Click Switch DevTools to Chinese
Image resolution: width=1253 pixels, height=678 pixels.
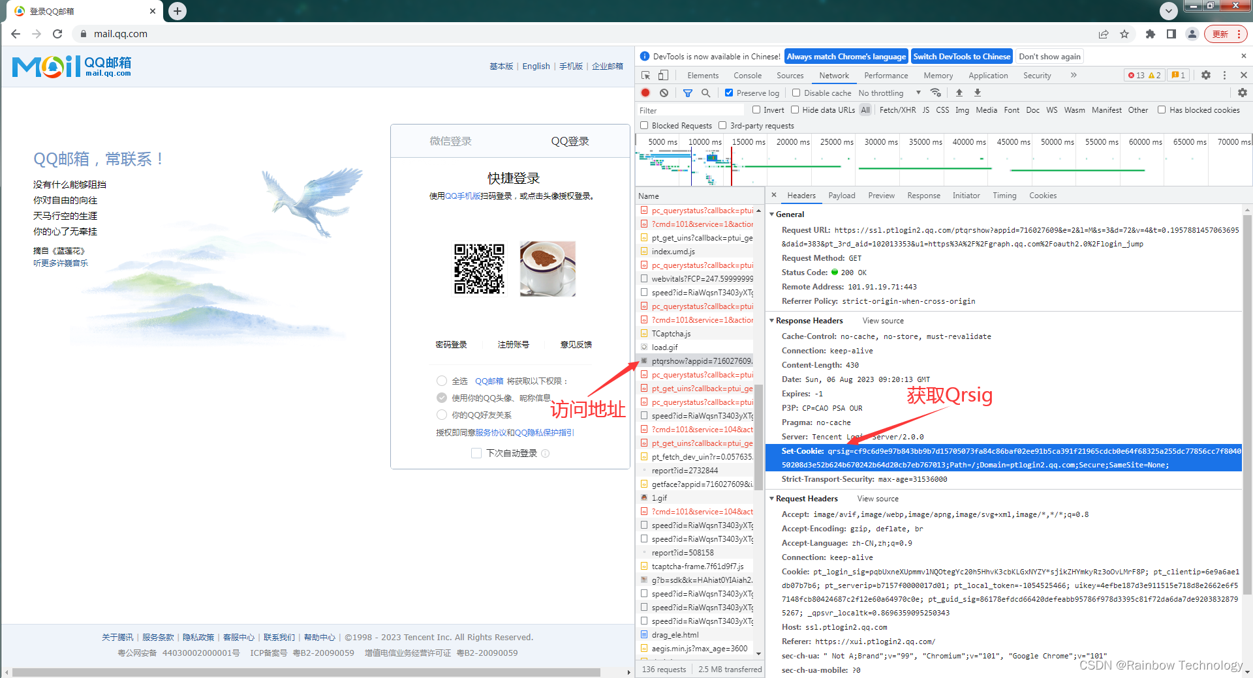[x=961, y=56]
